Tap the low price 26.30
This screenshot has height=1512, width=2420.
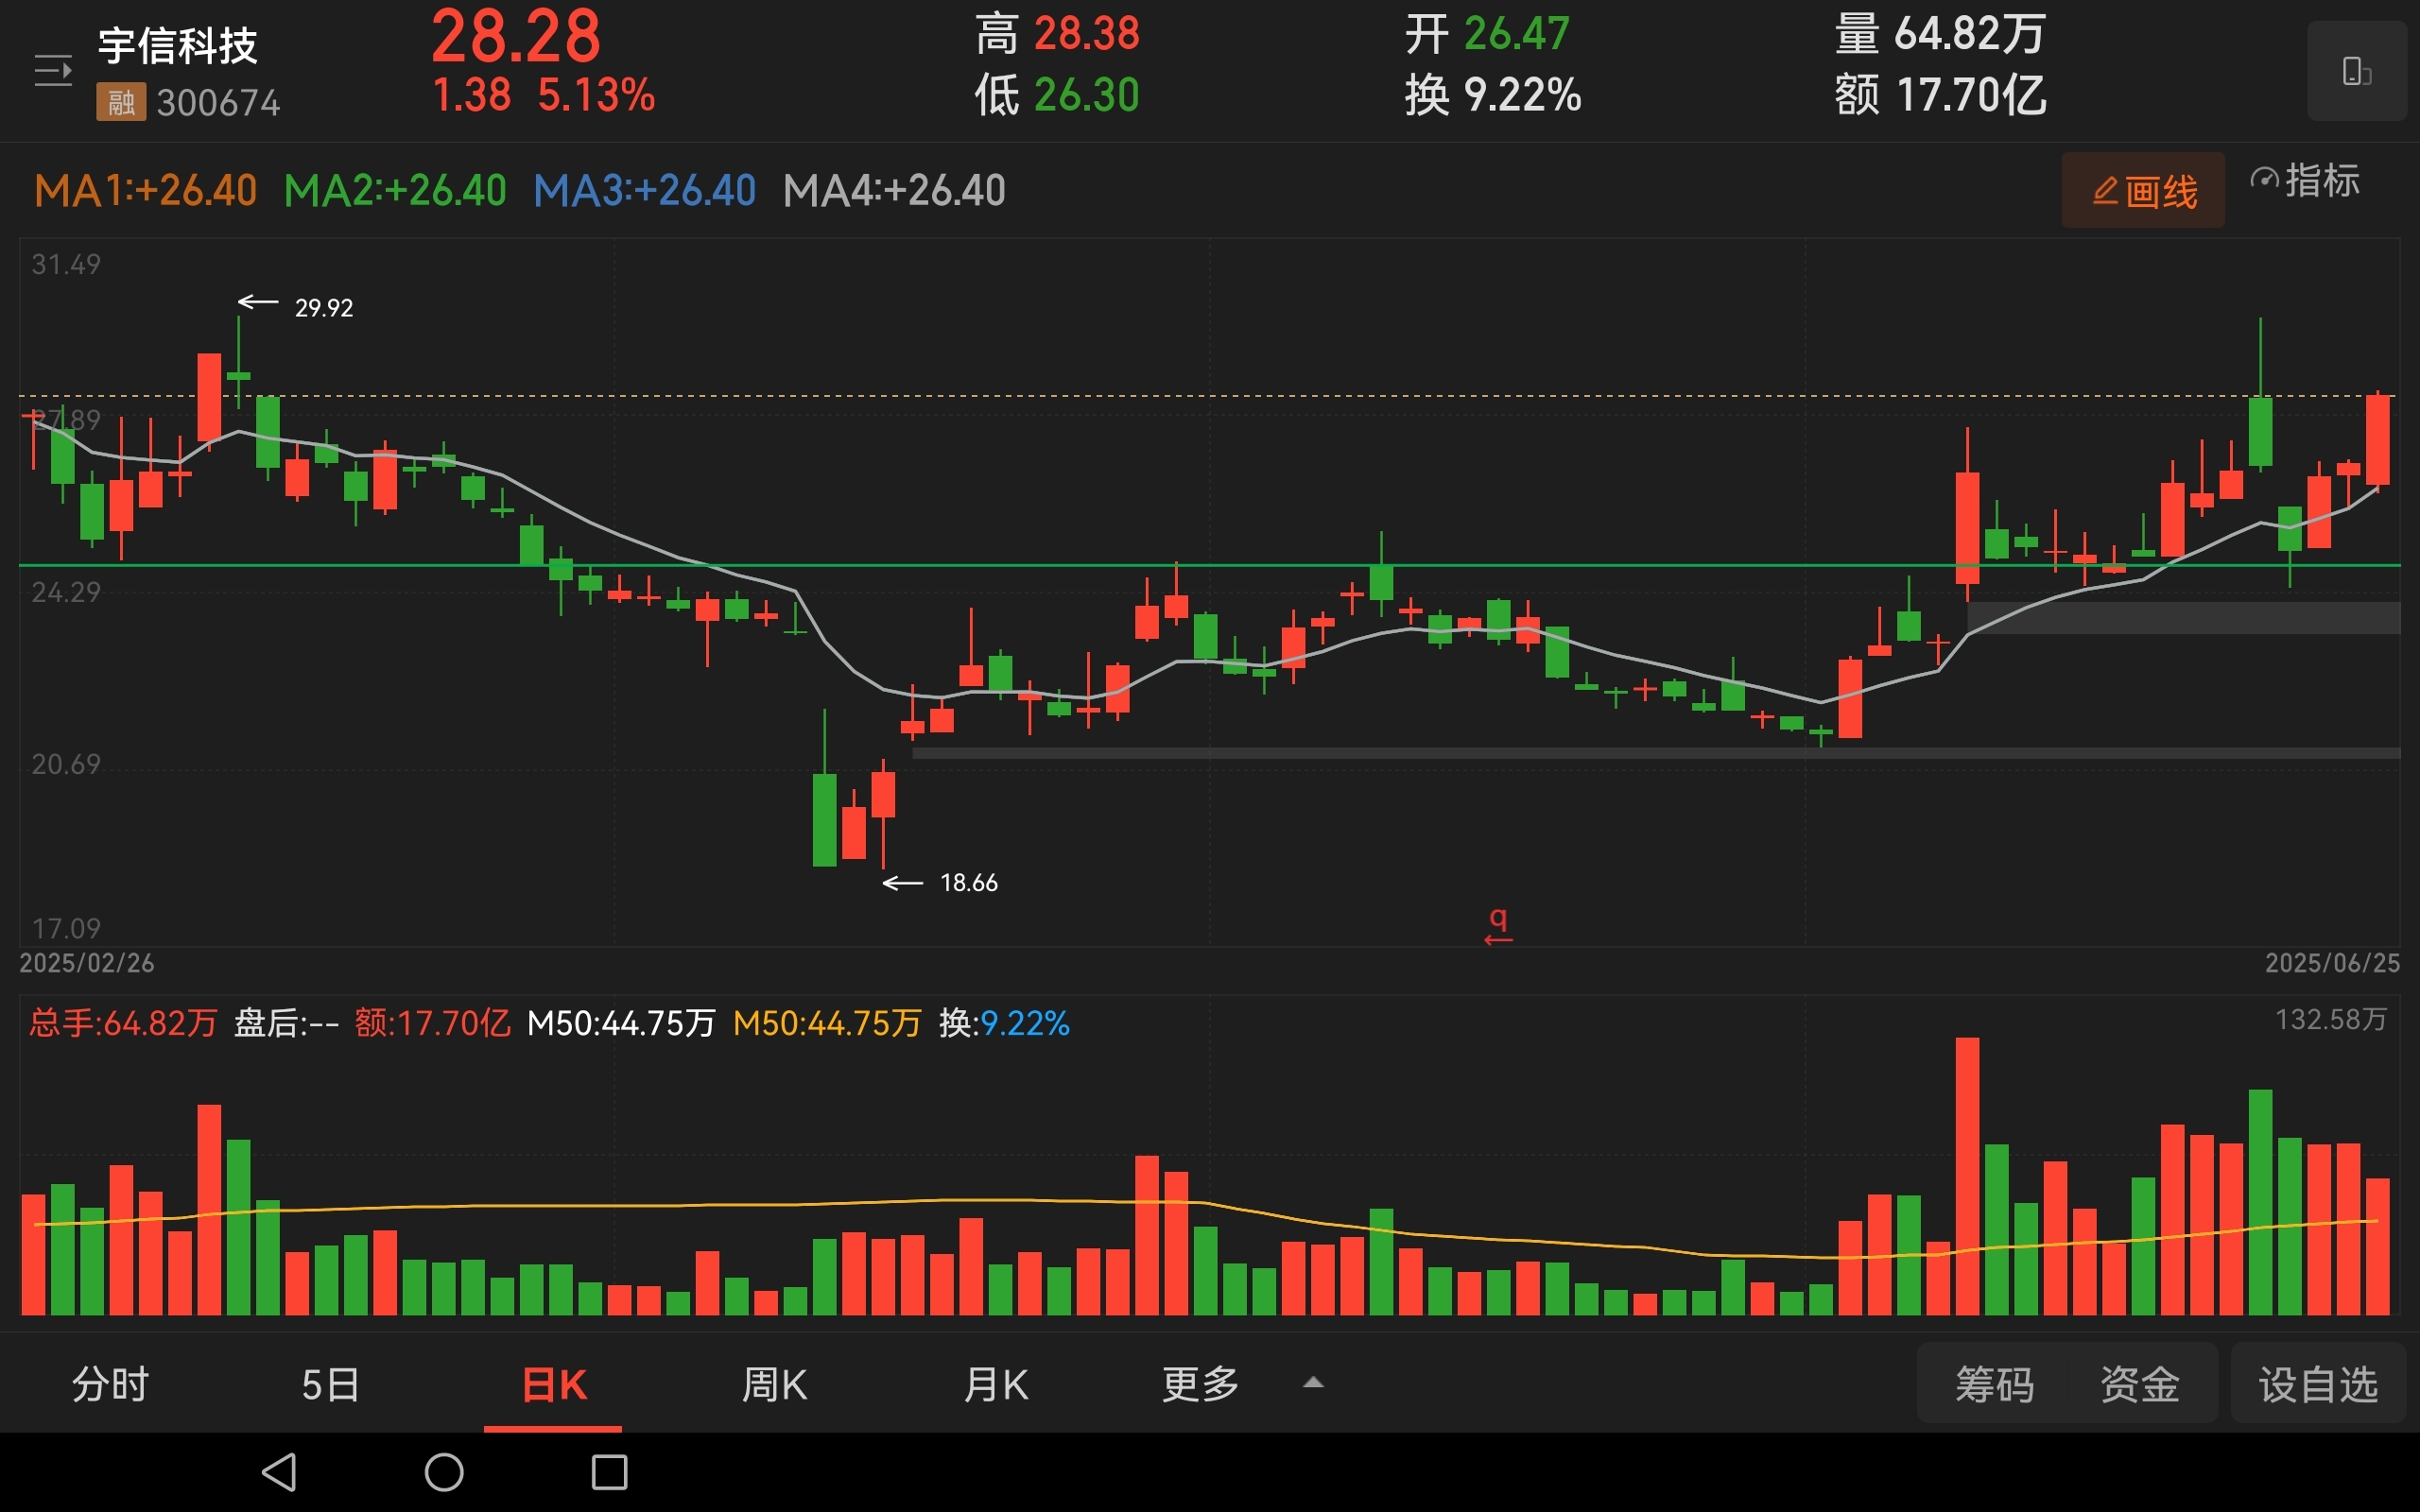click(1086, 96)
